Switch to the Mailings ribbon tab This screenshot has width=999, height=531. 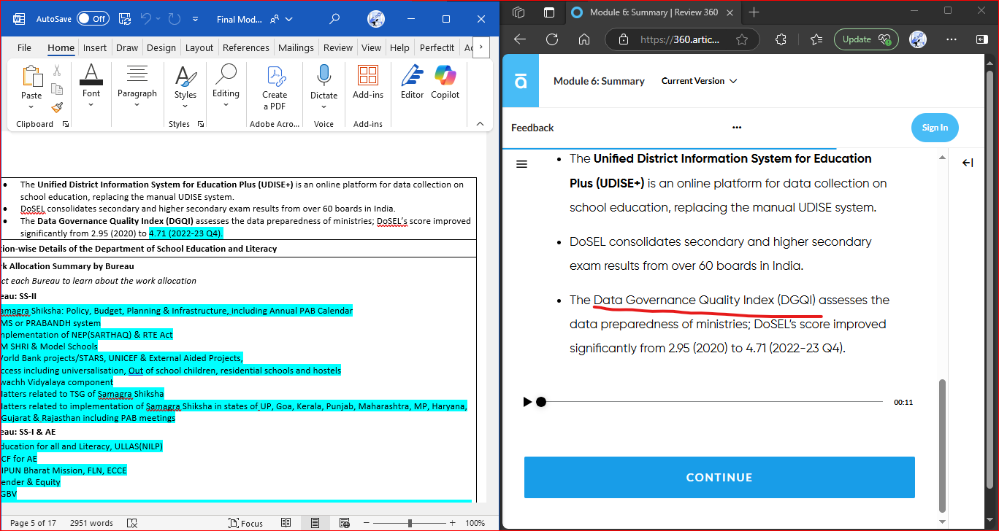[296, 47]
